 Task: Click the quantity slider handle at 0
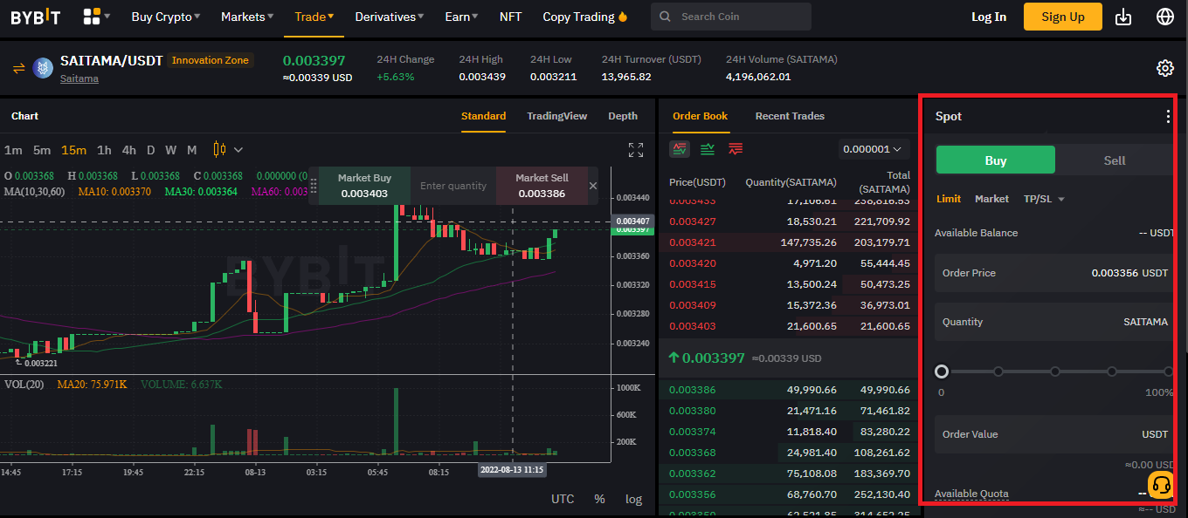coord(941,371)
